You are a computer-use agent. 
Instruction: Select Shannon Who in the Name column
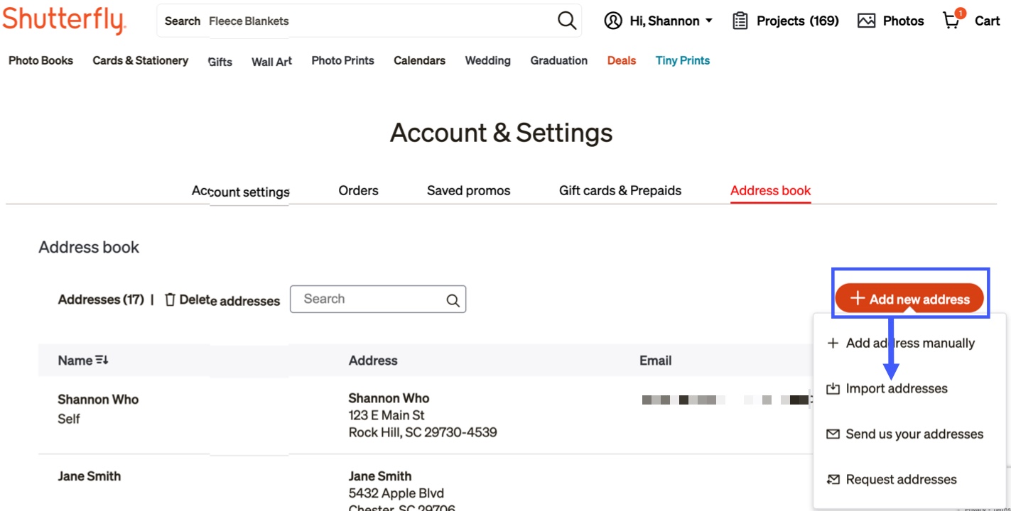coord(98,399)
